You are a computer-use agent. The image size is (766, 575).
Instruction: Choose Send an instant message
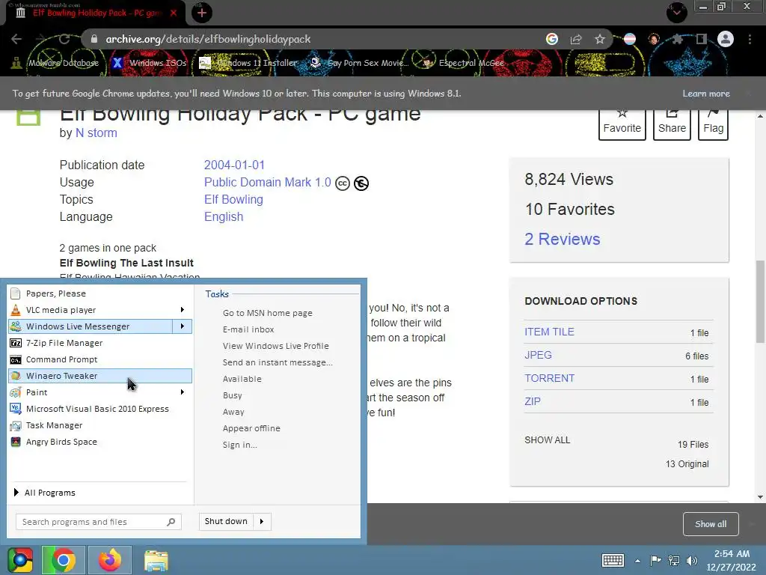[278, 362]
